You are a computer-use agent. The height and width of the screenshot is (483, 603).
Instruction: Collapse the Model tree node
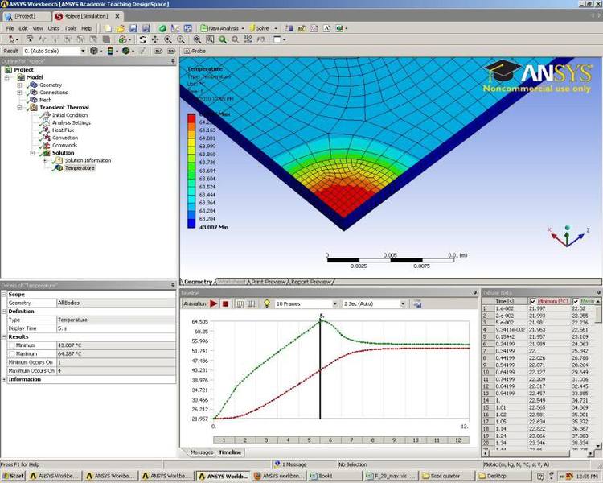coord(6,77)
